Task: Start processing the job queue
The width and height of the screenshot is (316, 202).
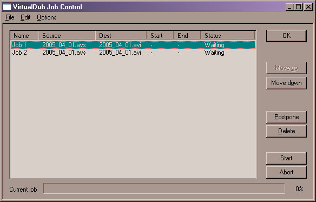Action: click(286, 158)
